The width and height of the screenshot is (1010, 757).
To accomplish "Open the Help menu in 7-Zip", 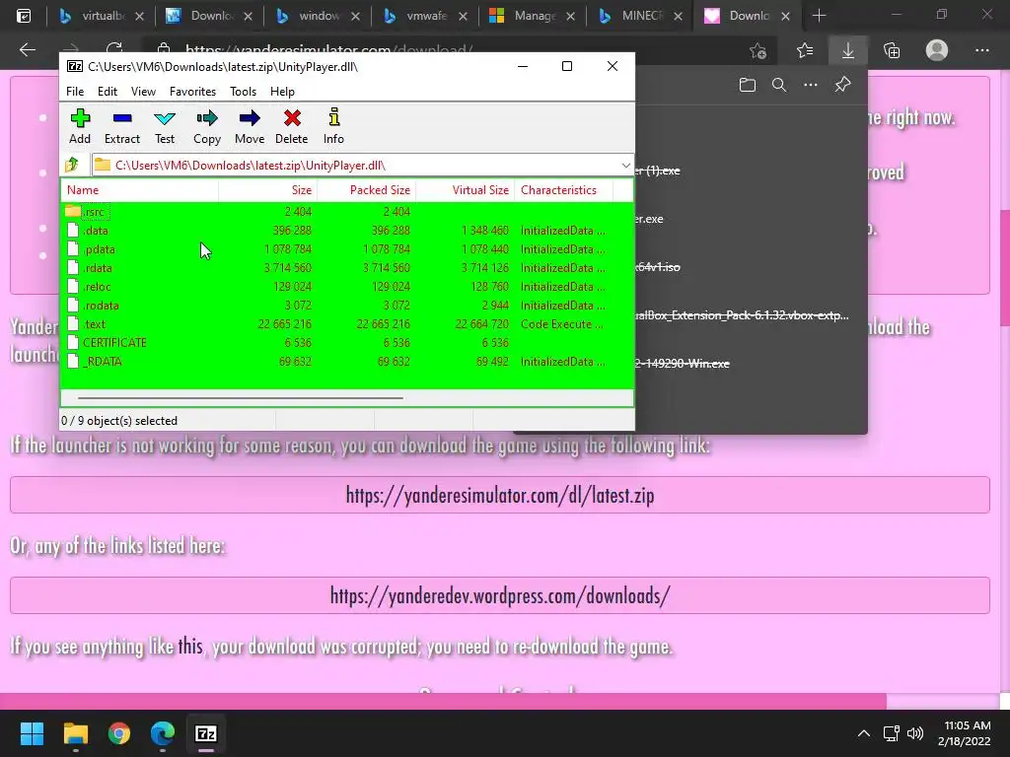I will coord(282,92).
